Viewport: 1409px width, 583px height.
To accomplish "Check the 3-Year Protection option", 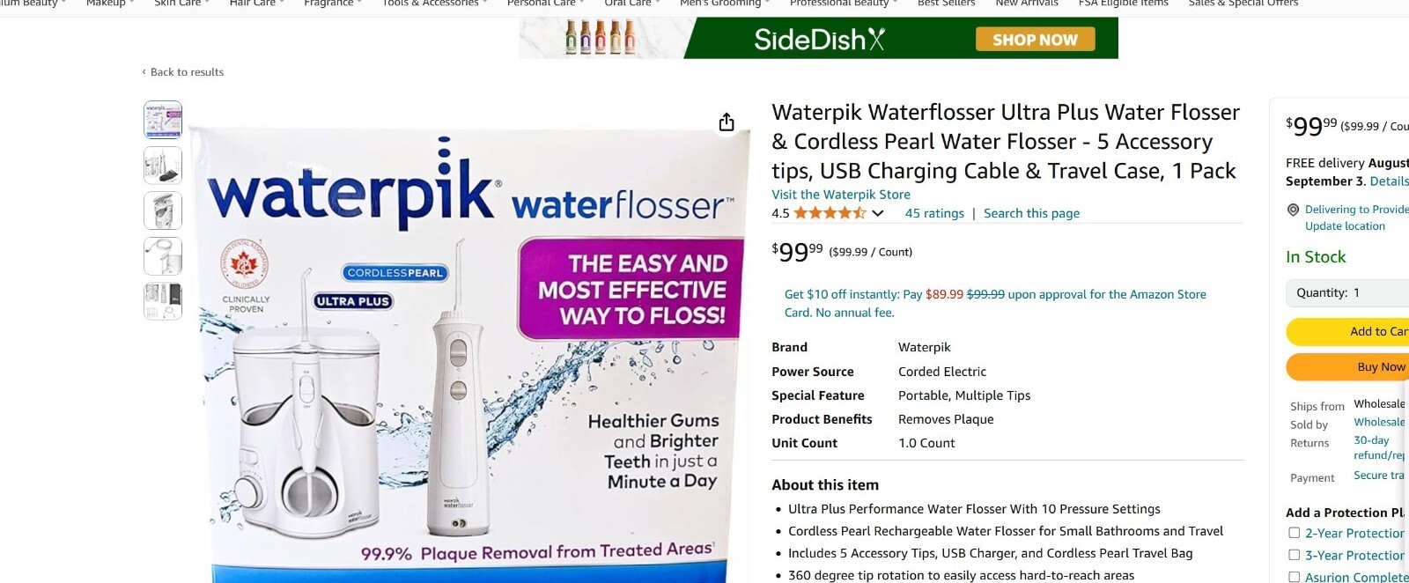I will point(1294,555).
